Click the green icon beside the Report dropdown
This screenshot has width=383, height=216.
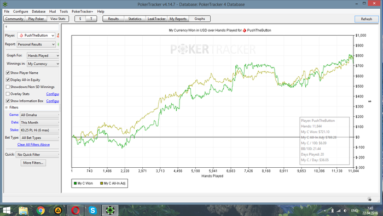coord(58,44)
